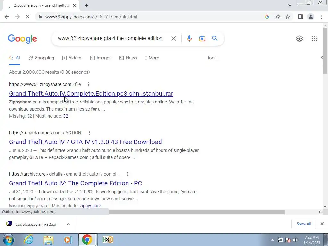The image size is (328, 246).
Task: Close the Zippyshare tab
Action: pos(74,5)
